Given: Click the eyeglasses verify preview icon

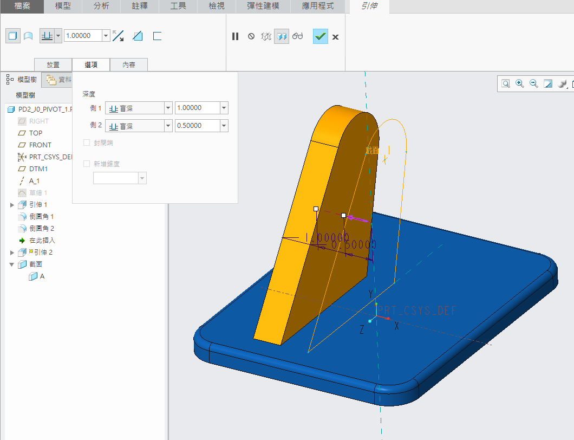Looking at the screenshot, I should click(x=297, y=36).
